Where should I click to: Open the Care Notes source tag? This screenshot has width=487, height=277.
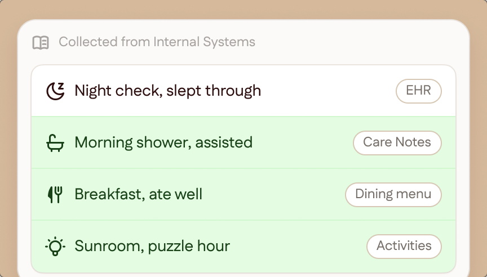pos(397,142)
